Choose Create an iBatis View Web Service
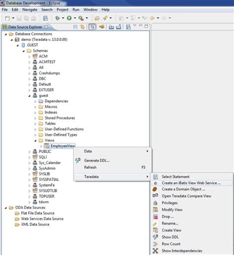The width and height of the screenshot is (234, 255). pos(192,183)
